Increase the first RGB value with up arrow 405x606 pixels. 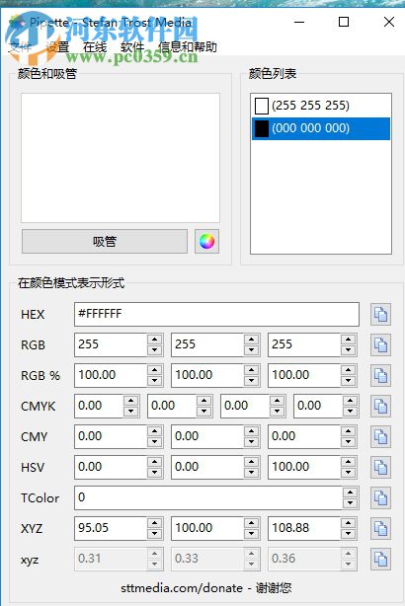pyautogui.click(x=155, y=340)
